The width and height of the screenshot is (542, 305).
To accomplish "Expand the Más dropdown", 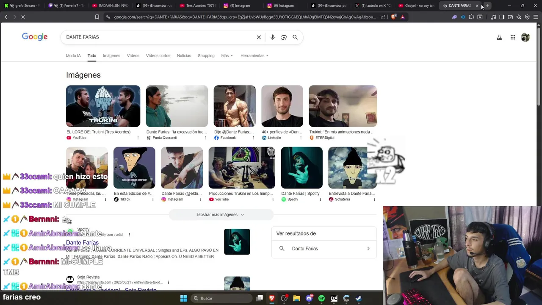I will click(x=227, y=55).
